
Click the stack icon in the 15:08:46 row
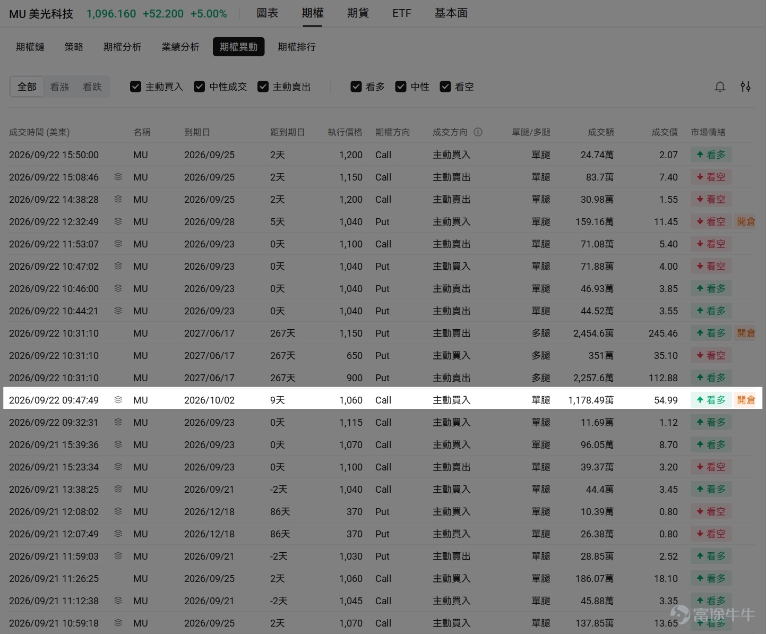click(118, 177)
